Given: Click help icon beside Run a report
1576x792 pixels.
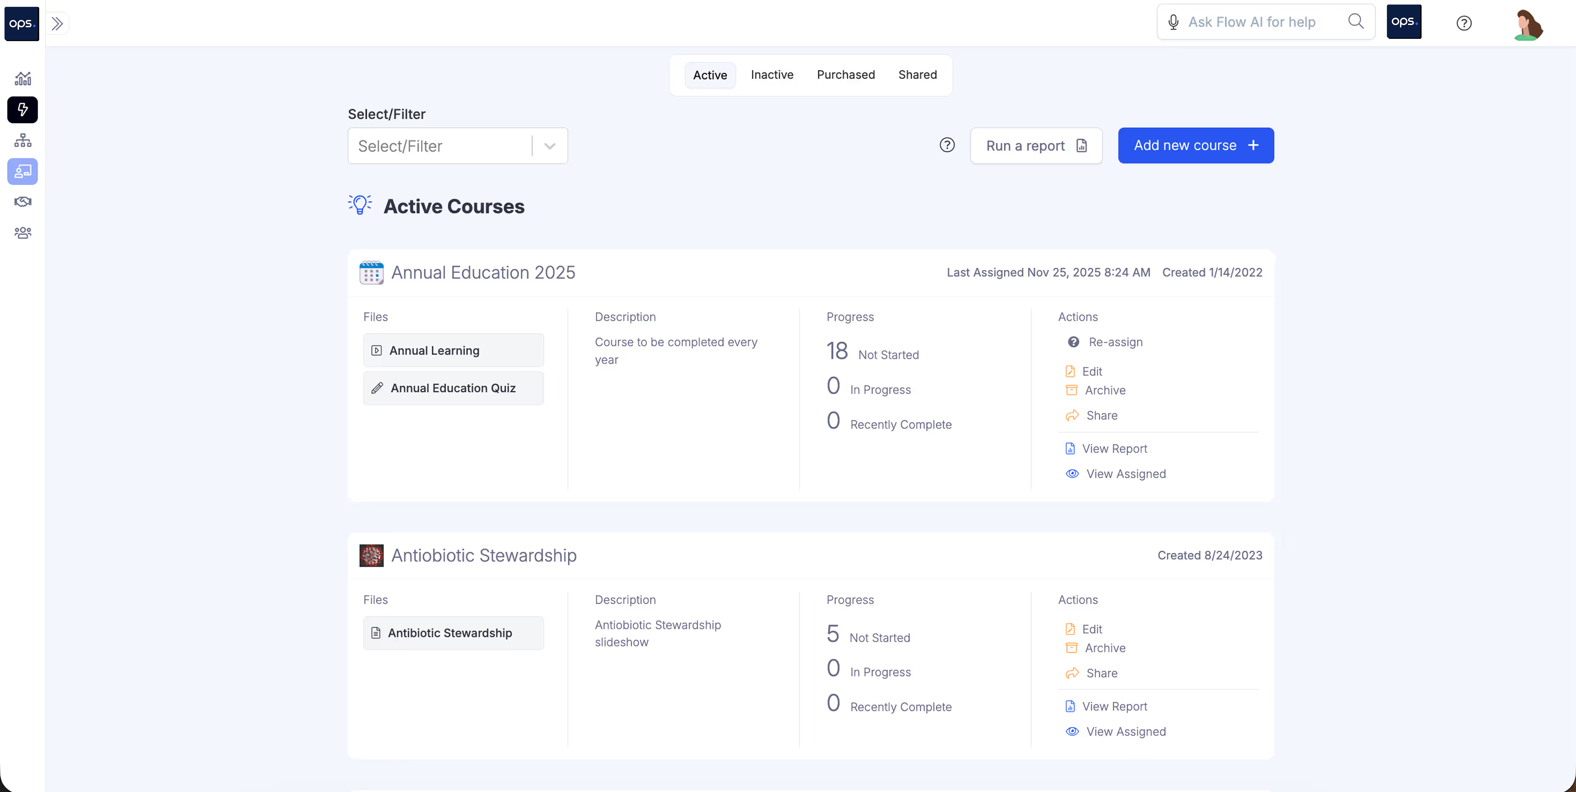Looking at the screenshot, I should [947, 145].
